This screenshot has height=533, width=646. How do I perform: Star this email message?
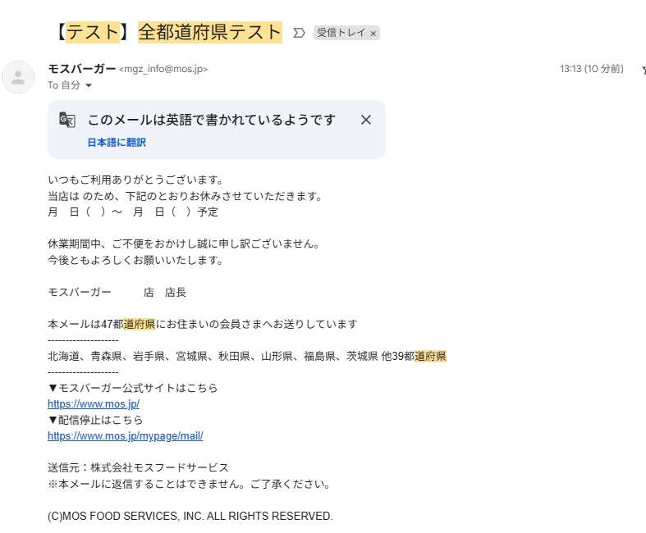coord(643,70)
